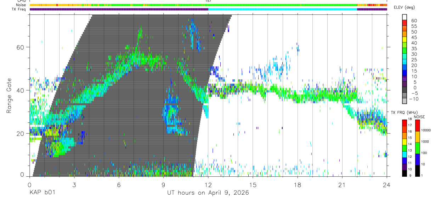This screenshot has width=435, height=200.
Task: Click the '40' tick on the Range Gate axis
Action: click(21, 90)
